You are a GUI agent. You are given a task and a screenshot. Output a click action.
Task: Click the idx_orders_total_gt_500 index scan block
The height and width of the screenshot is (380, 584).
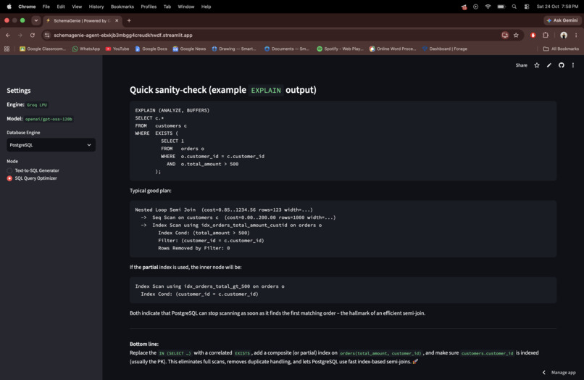pyautogui.click(x=343, y=290)
